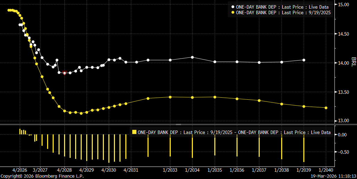
Task: Select the spread legend text in lower pane
Action: 234,132
